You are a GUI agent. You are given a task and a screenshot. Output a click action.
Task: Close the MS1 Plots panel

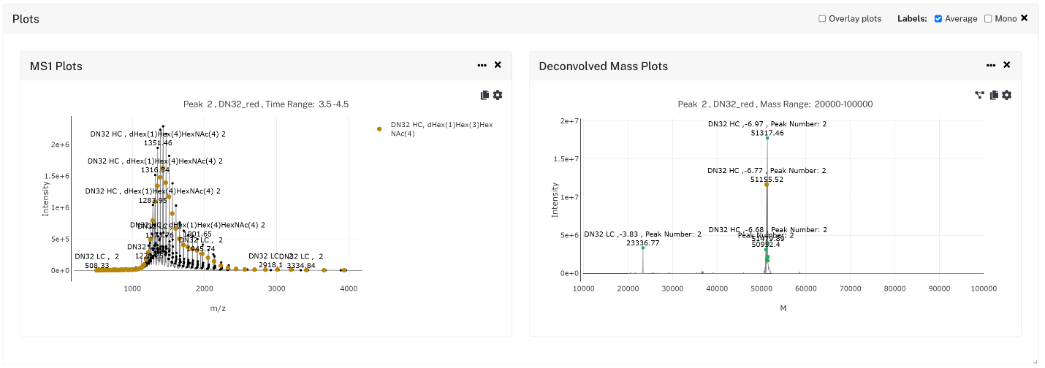tap(498, 65)
